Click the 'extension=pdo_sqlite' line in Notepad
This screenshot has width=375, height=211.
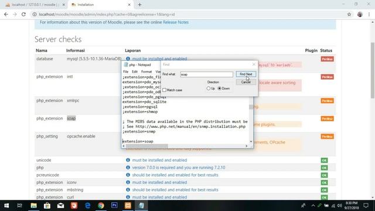(x=144, y=102)
